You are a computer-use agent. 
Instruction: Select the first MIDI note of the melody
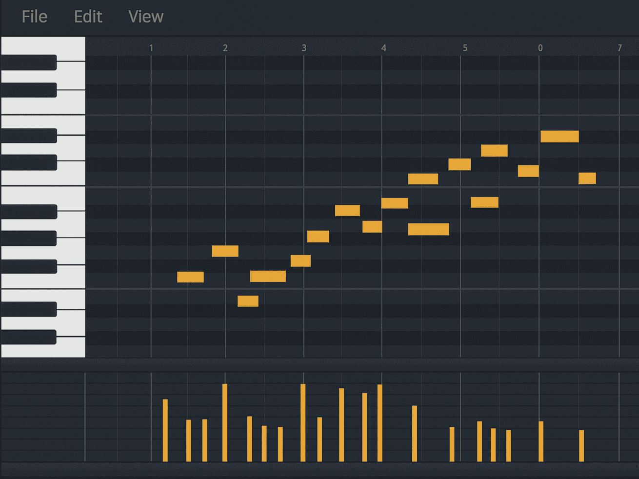190,277
